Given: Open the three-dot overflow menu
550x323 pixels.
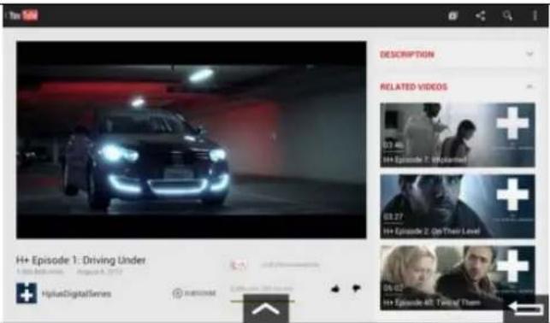Looking at the screenshot, I should click(535, 15).
